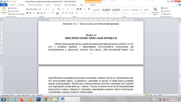Open the Найти (Find) dropdown arrow
Screen dimensions: 181x102
pyautogui.click(x=169, y=8)
